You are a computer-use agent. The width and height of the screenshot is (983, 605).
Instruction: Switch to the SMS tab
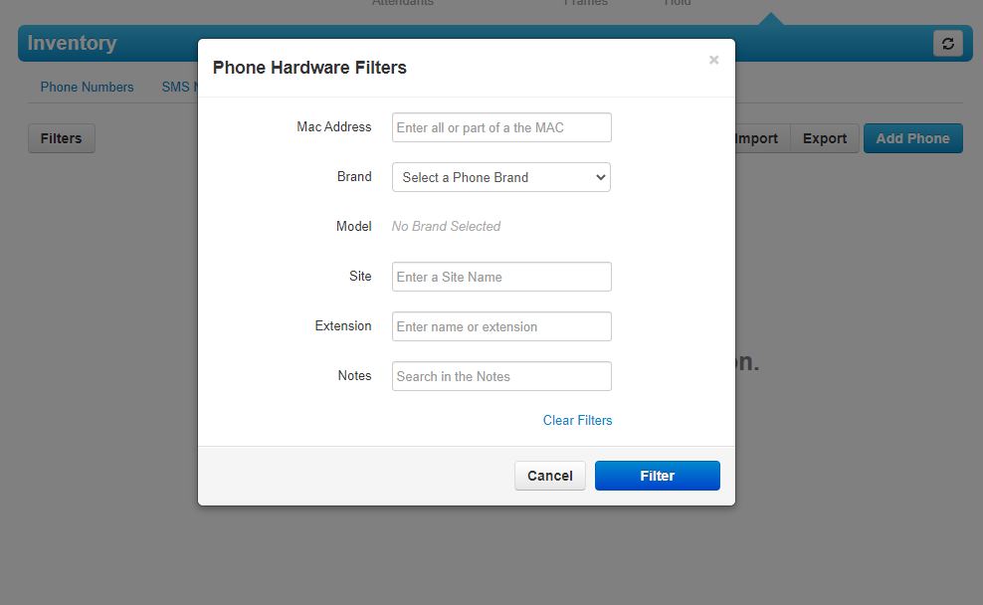click(x=179, y=88)
